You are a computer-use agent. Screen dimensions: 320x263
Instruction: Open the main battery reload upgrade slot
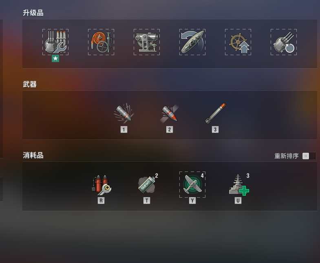(284, 42)
